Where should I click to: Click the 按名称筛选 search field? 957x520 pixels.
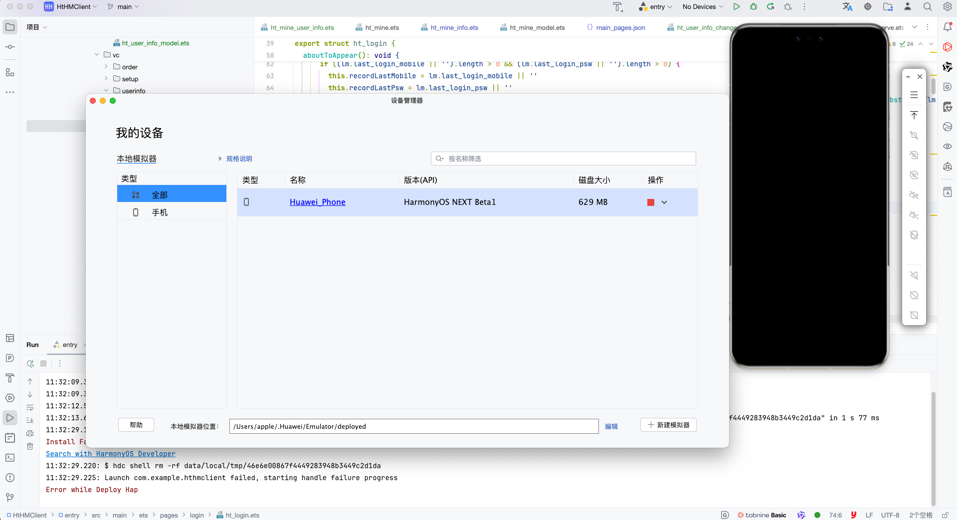(x=569, y=159)
